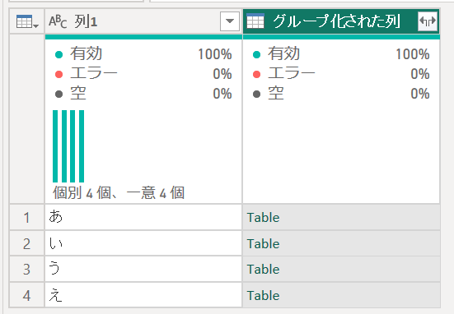
Task: Select row number 4 header
Action: [x=27, y=294]
